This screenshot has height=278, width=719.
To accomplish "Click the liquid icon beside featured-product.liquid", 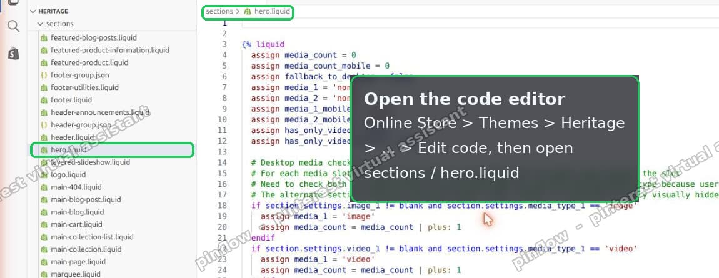I will coord(44,62).
